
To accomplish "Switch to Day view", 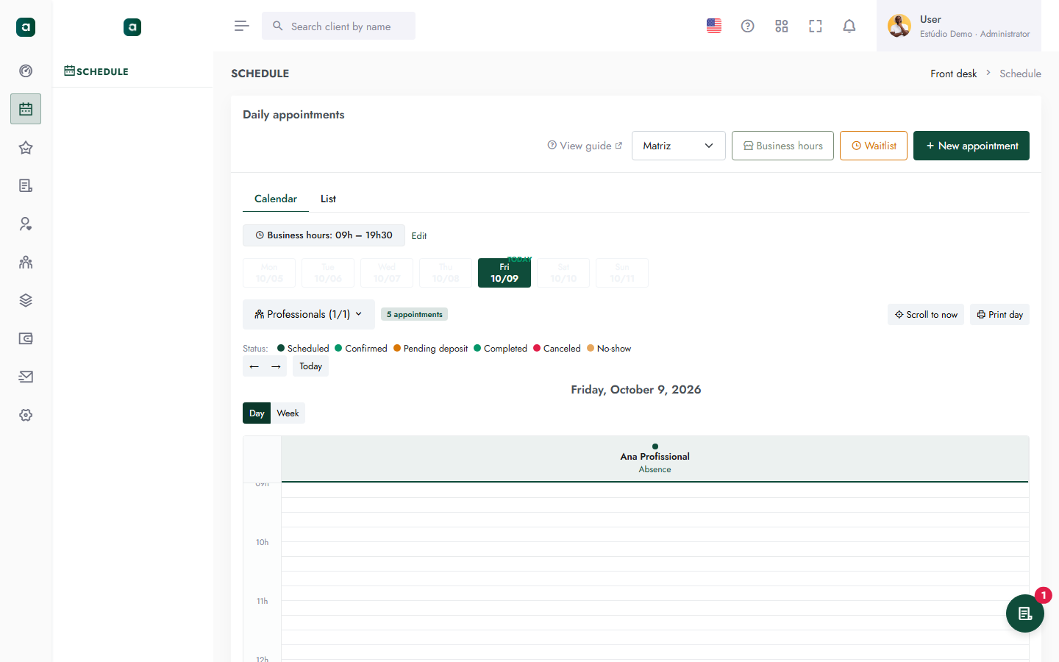I will coord(257,413).
